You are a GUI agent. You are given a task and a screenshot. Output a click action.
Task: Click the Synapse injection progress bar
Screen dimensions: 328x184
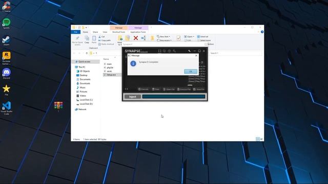174,97
